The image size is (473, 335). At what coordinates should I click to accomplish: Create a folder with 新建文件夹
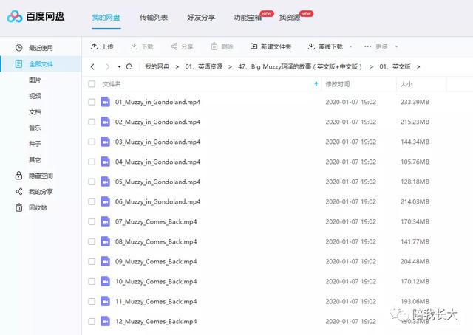(270, 46)
